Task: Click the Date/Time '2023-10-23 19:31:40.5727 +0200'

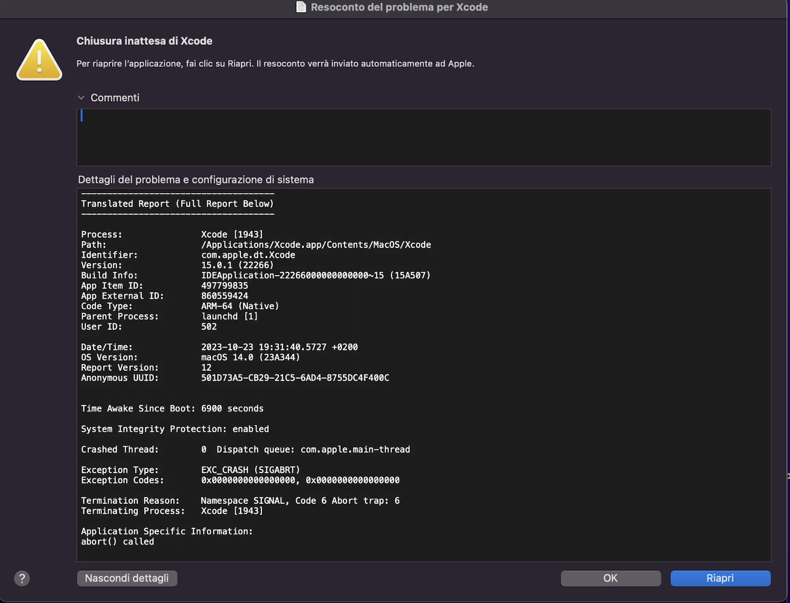Action: pyautogui.click(x=279, y=347)
